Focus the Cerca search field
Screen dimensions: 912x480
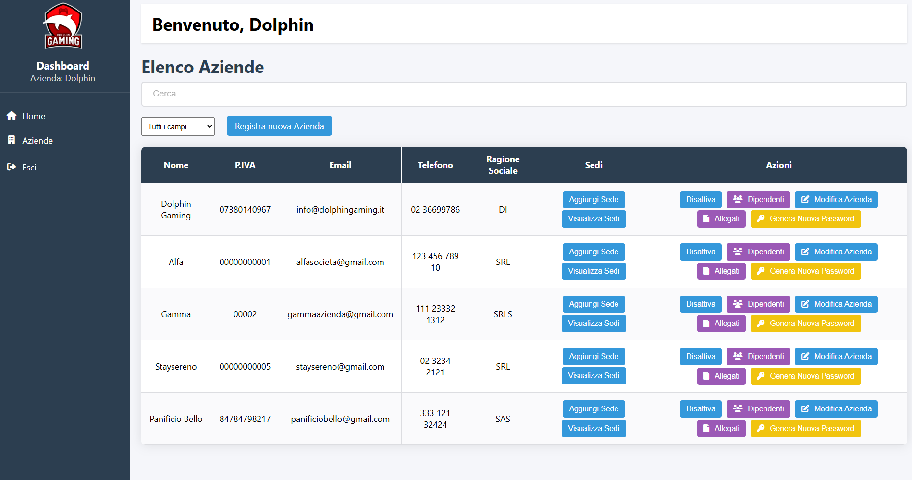coord(524,94)
